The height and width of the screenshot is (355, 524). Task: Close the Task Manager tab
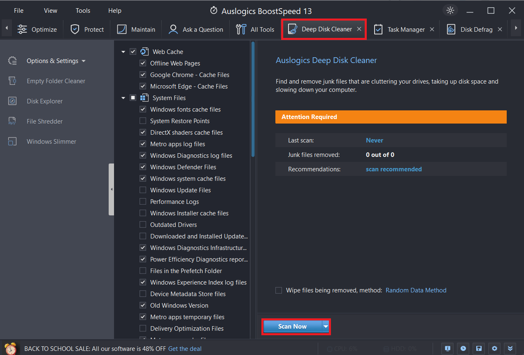coord(432,29)
